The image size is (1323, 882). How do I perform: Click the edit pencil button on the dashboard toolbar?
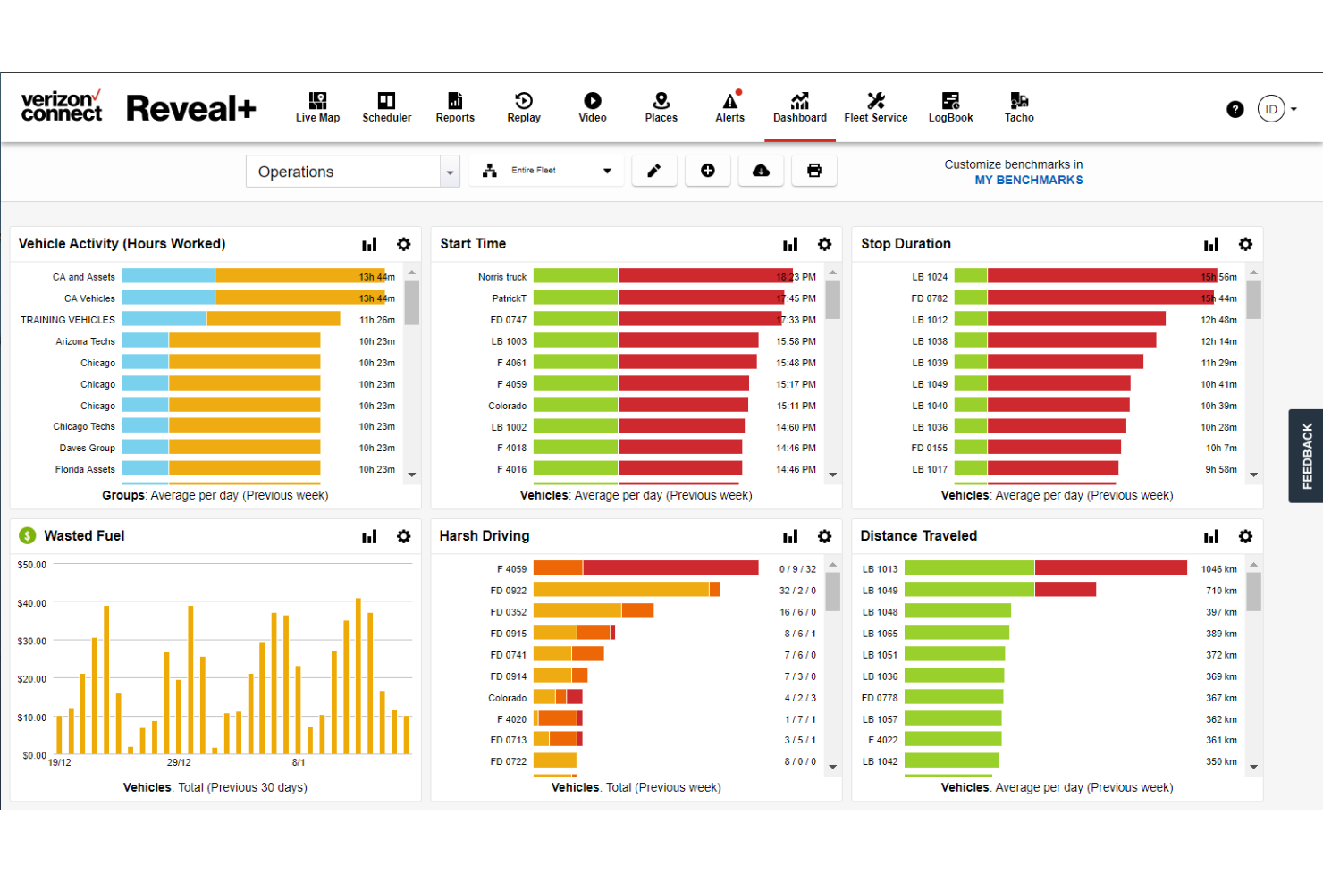click(654, 170)
